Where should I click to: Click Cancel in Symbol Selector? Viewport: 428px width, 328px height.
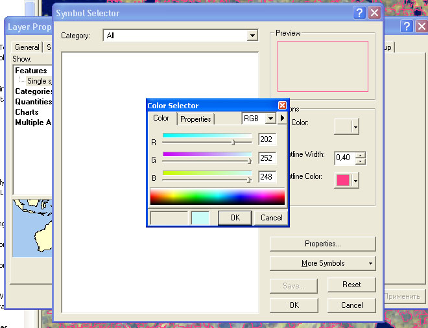pyautogui.click(x=351, y=305)
